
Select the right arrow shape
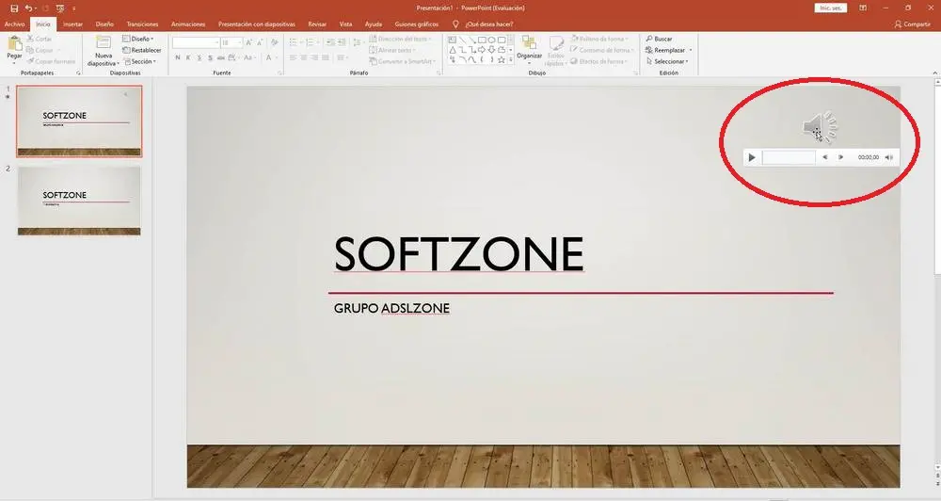(x=482, y=50)
